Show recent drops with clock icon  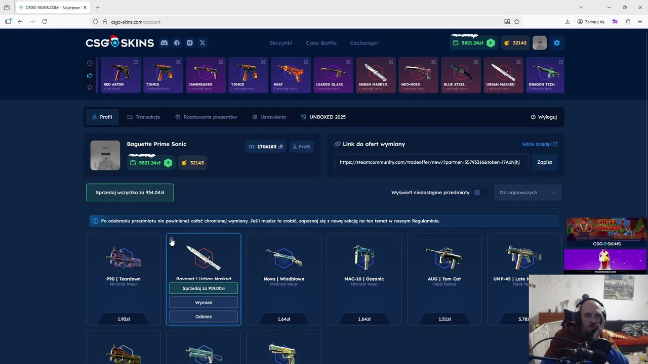[90, 63]
